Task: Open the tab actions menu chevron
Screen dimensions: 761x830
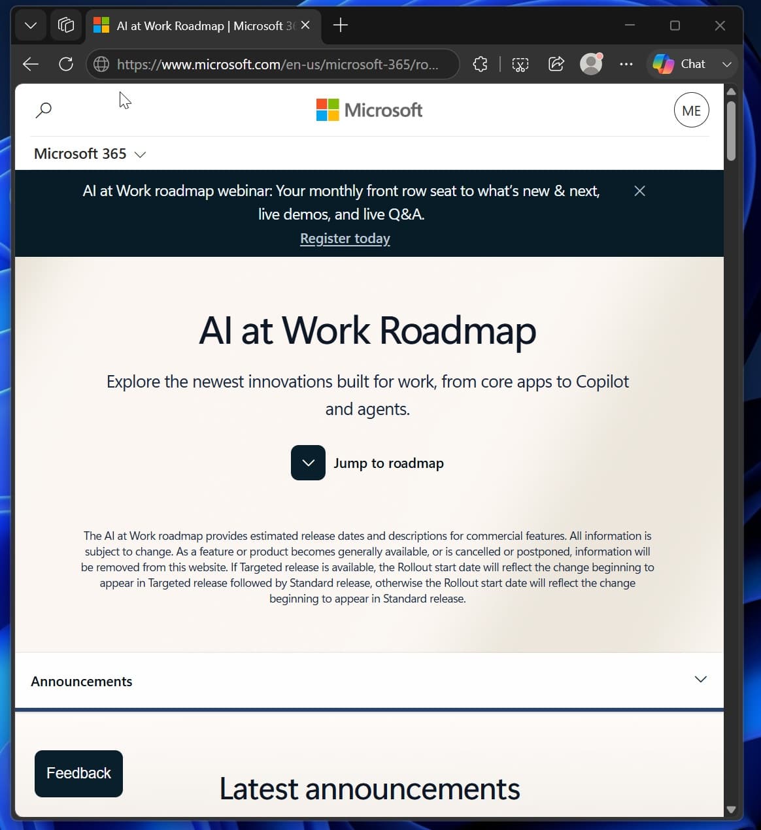Action: click(31, 26)
